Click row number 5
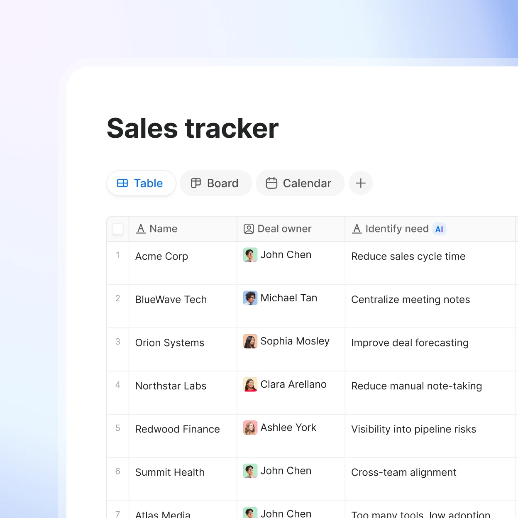518x518 pixels. click(118, 428)
